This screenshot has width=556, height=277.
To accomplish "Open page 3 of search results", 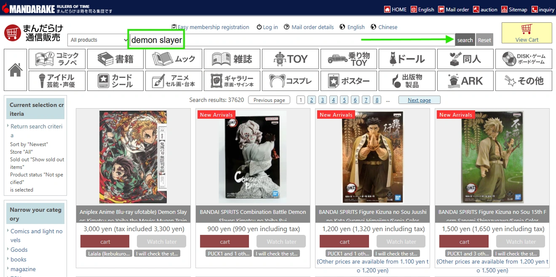I will tap(322, 99).
